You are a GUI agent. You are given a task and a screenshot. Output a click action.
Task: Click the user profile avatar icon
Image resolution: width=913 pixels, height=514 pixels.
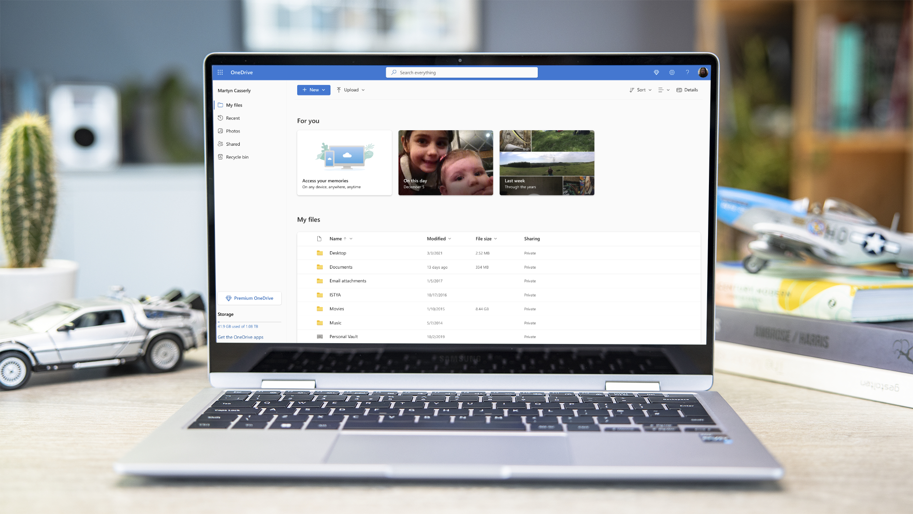tap(703, 72)
